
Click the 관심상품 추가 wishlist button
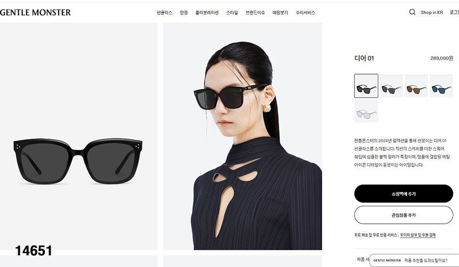click(x=403, y=215)
